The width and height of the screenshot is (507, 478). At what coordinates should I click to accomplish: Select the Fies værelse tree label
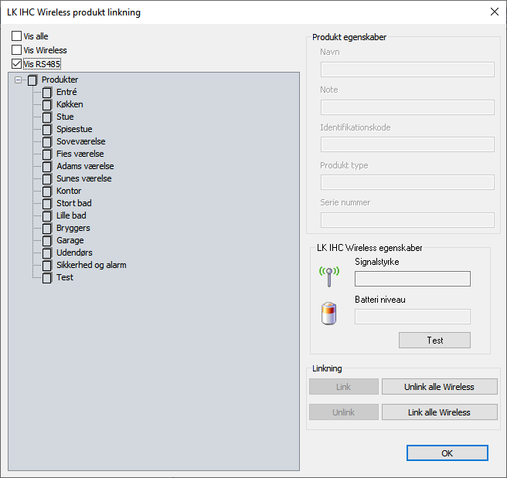[x=80, y=154]
